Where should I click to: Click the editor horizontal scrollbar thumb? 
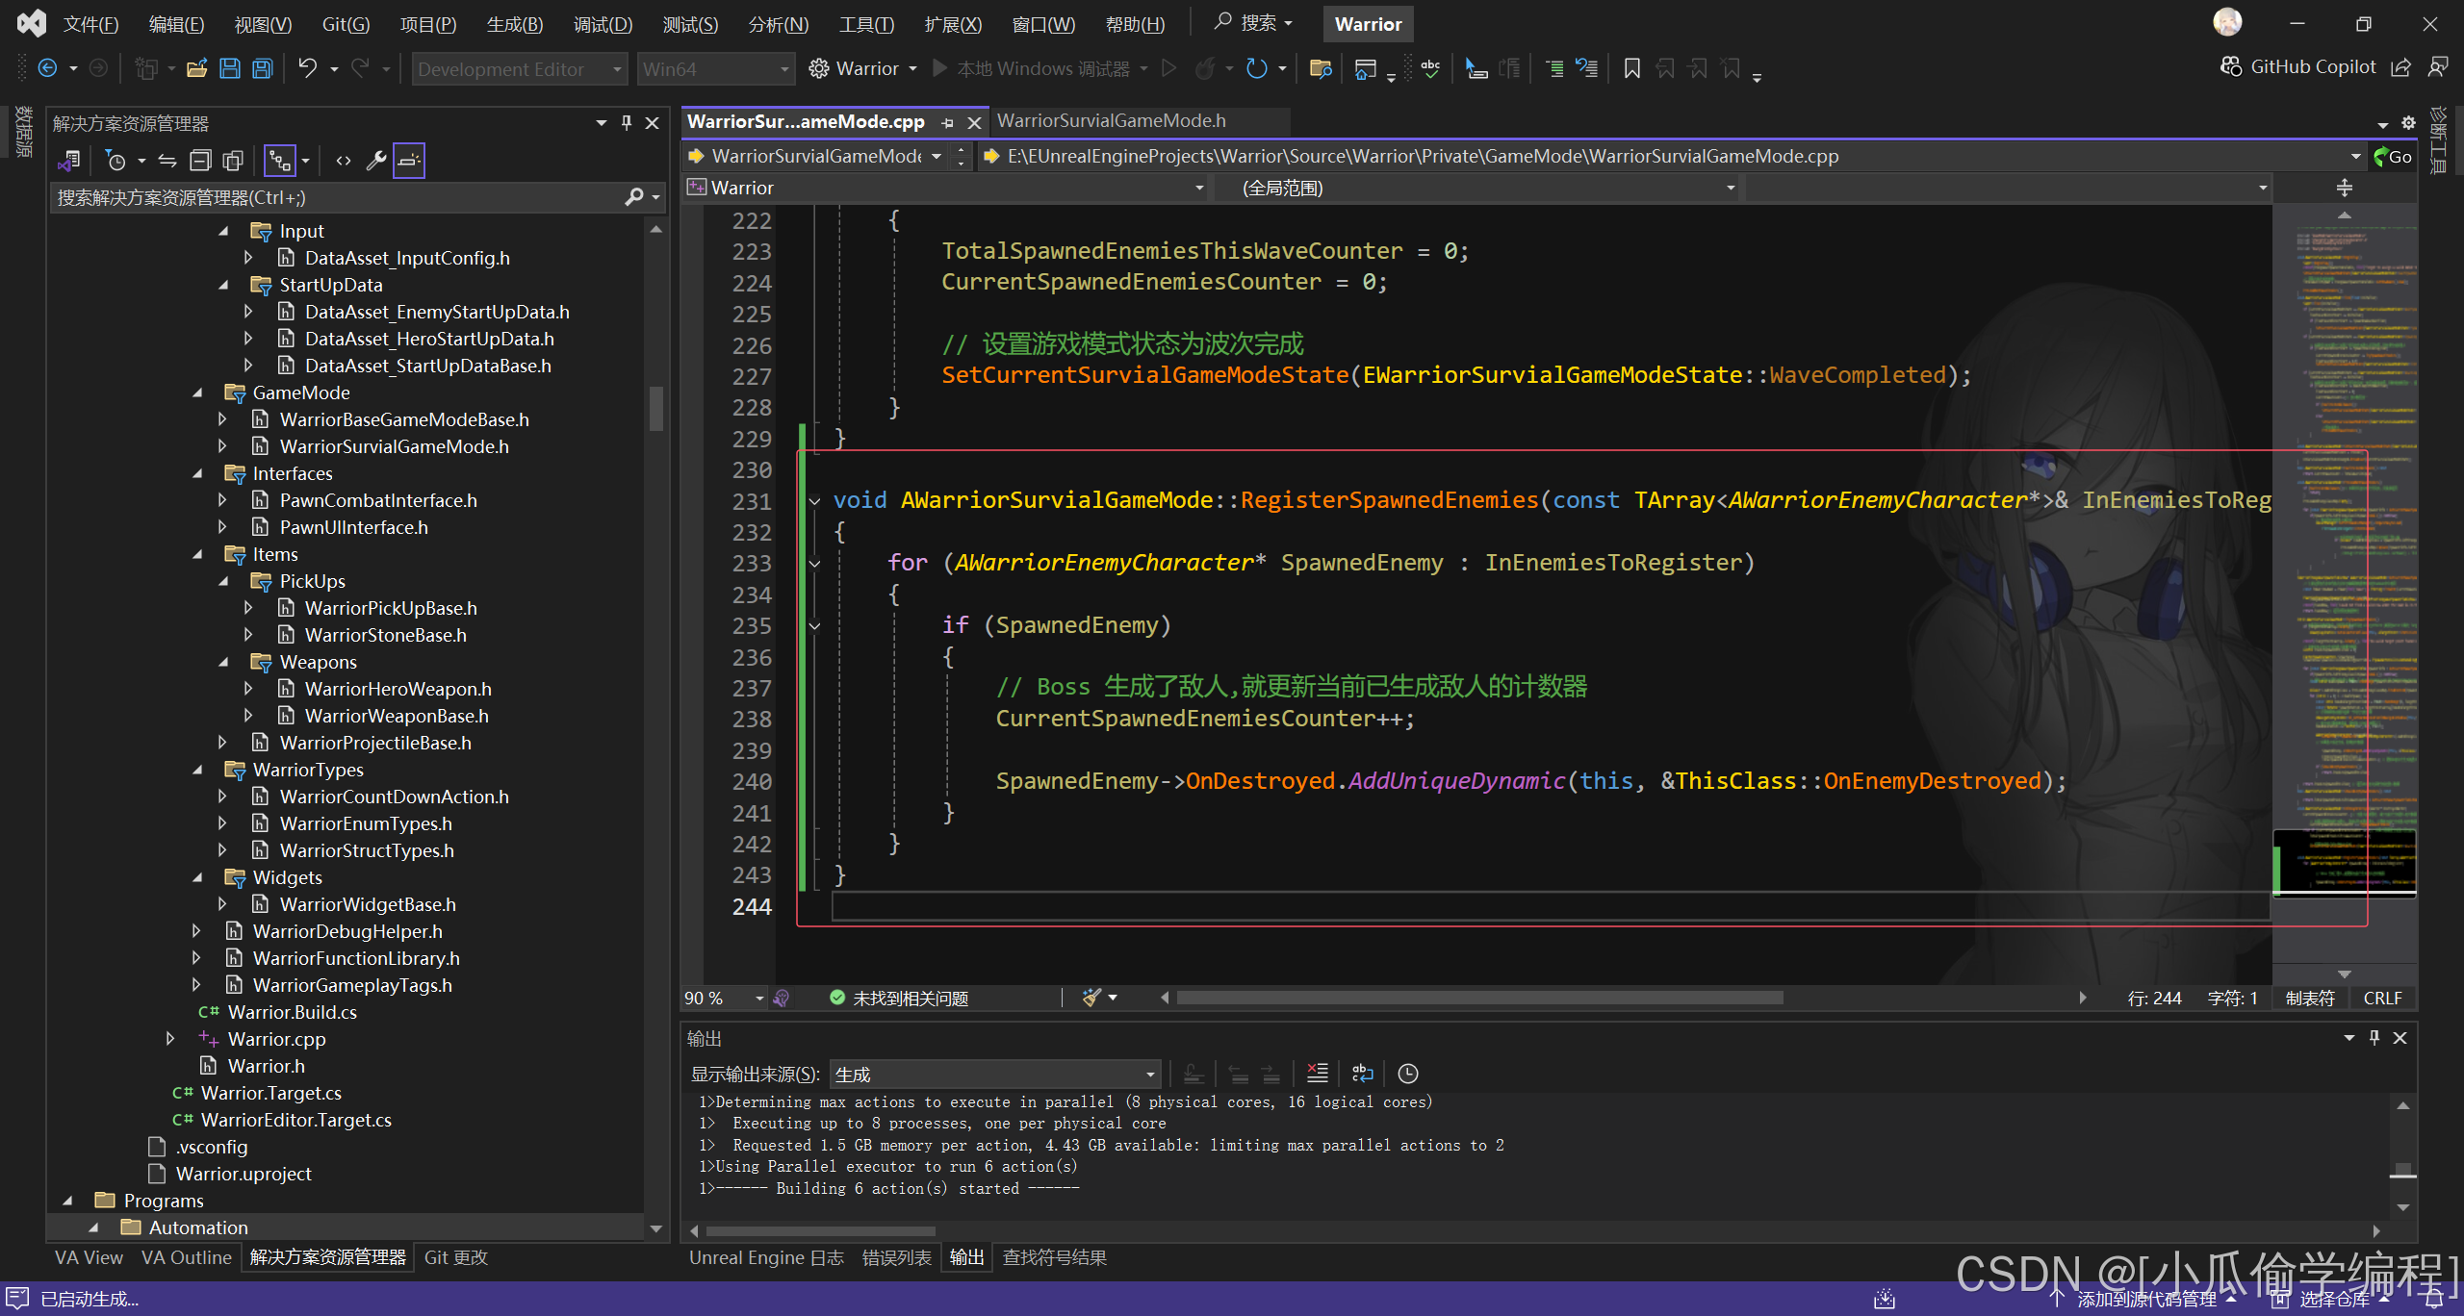[1479, 998]
